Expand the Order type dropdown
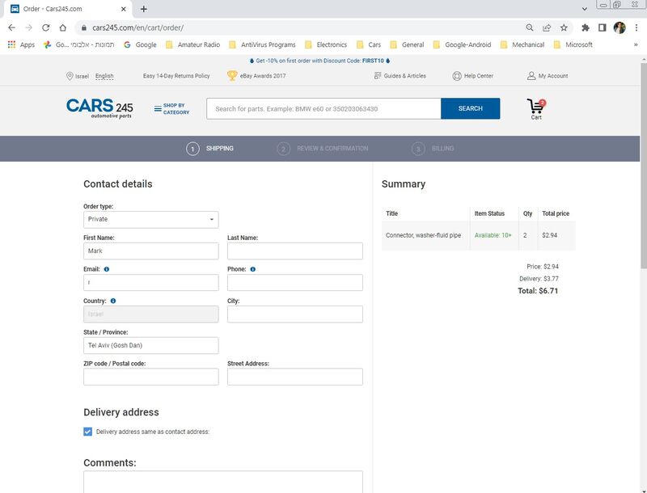Viewport: 647px width, 493px height. click(x=151, y=219)
